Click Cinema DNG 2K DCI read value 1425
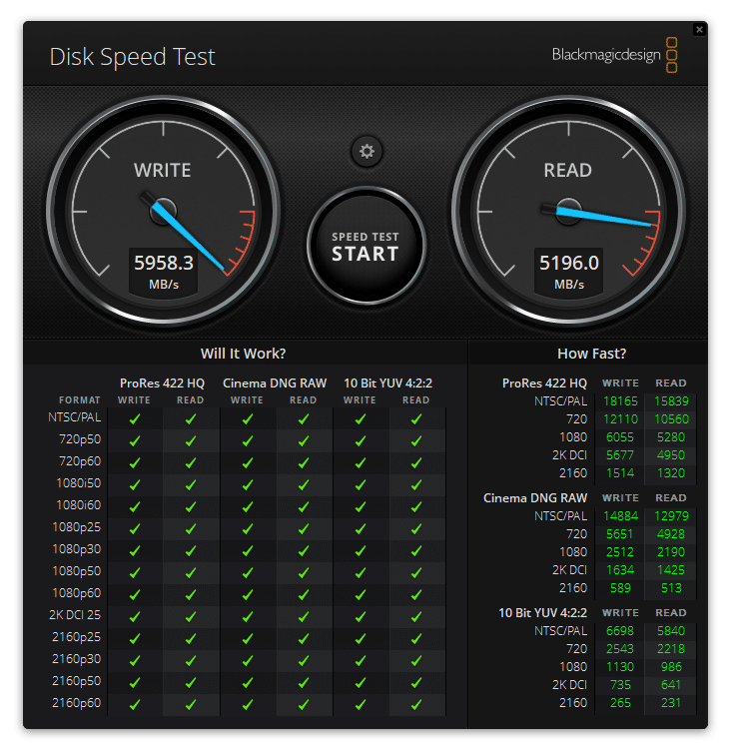 click(x=671, y=569)
